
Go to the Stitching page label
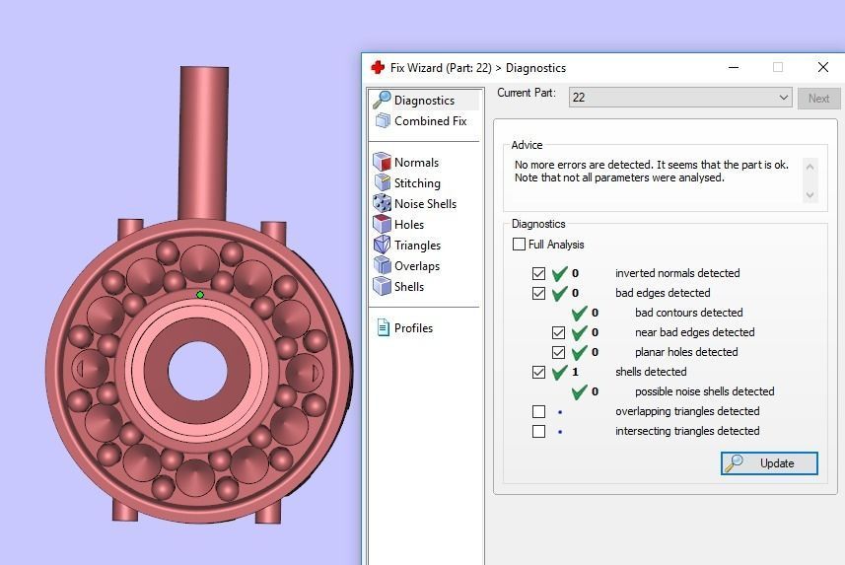[x=417, y=182]
